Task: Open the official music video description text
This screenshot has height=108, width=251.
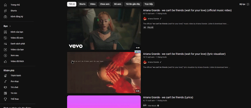Action: (186, 23)
